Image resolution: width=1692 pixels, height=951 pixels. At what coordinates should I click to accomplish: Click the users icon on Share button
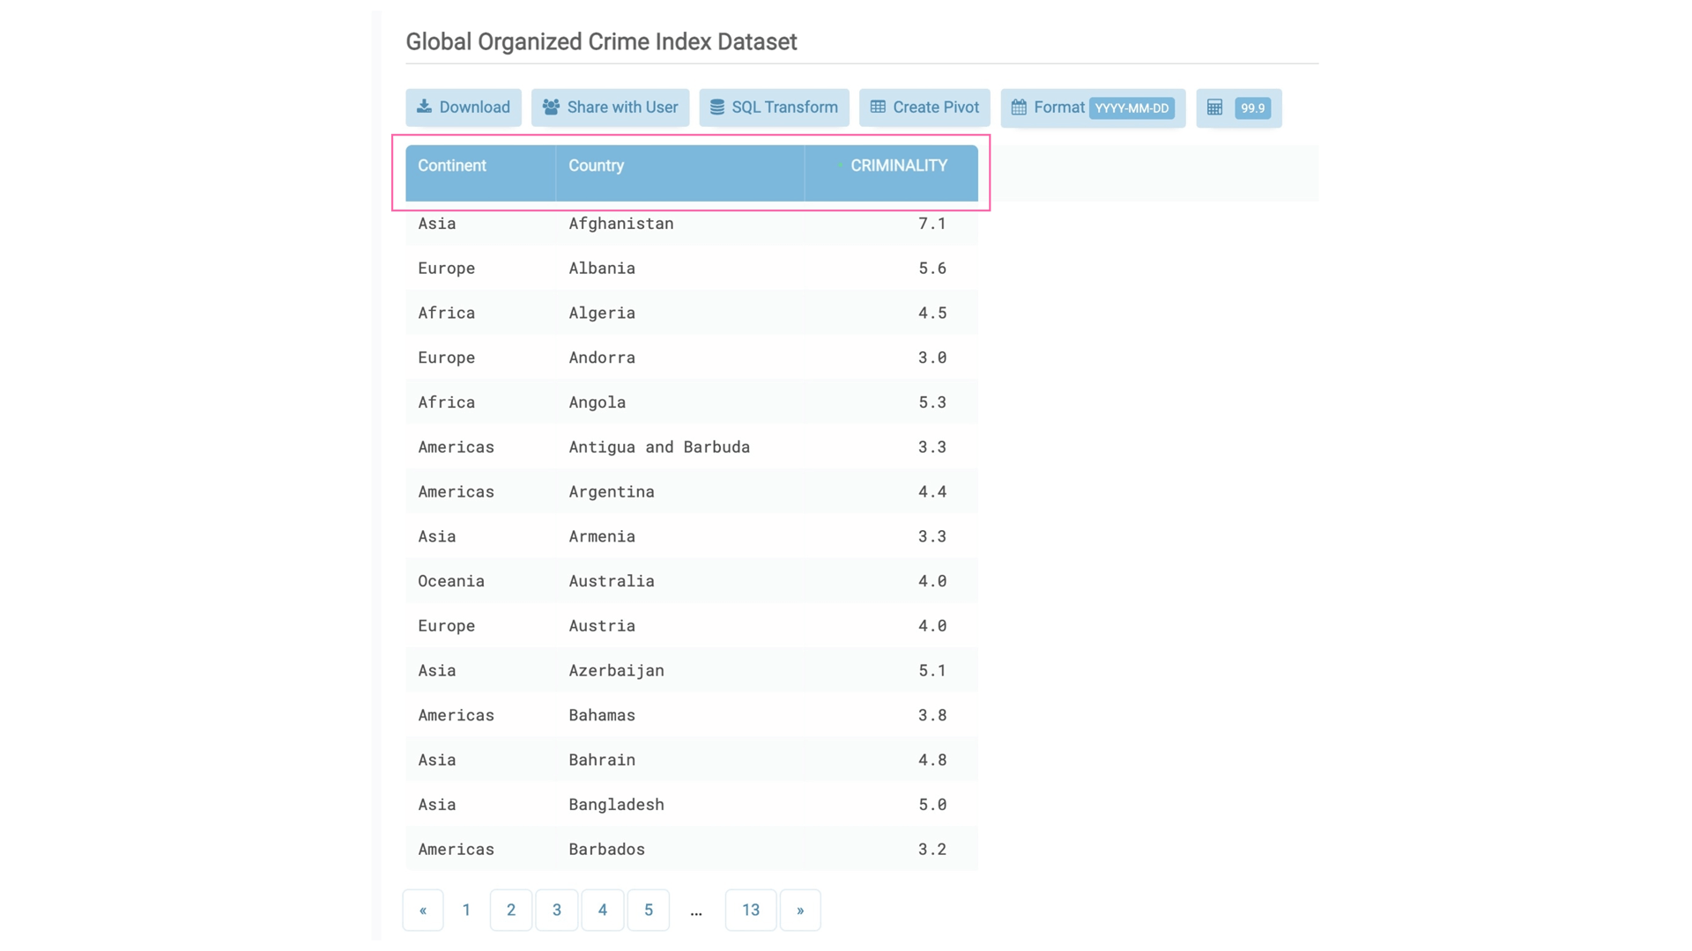(551, 107)
